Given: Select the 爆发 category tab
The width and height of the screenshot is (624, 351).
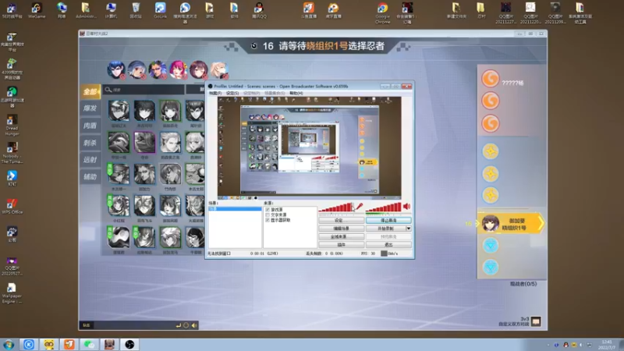Looking at the screenshot, I should (90, 108).
